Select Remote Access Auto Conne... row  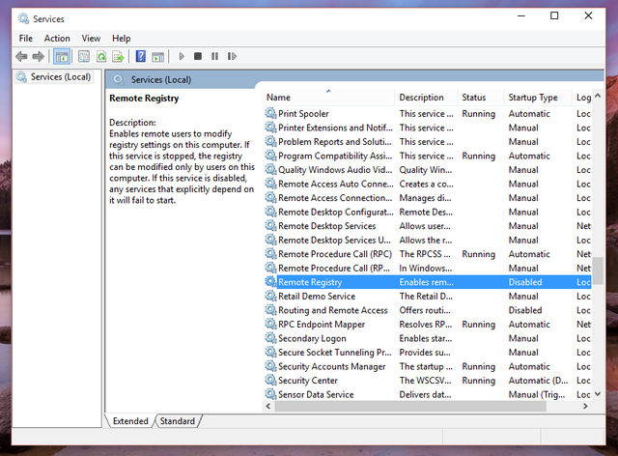coord(427,184)
